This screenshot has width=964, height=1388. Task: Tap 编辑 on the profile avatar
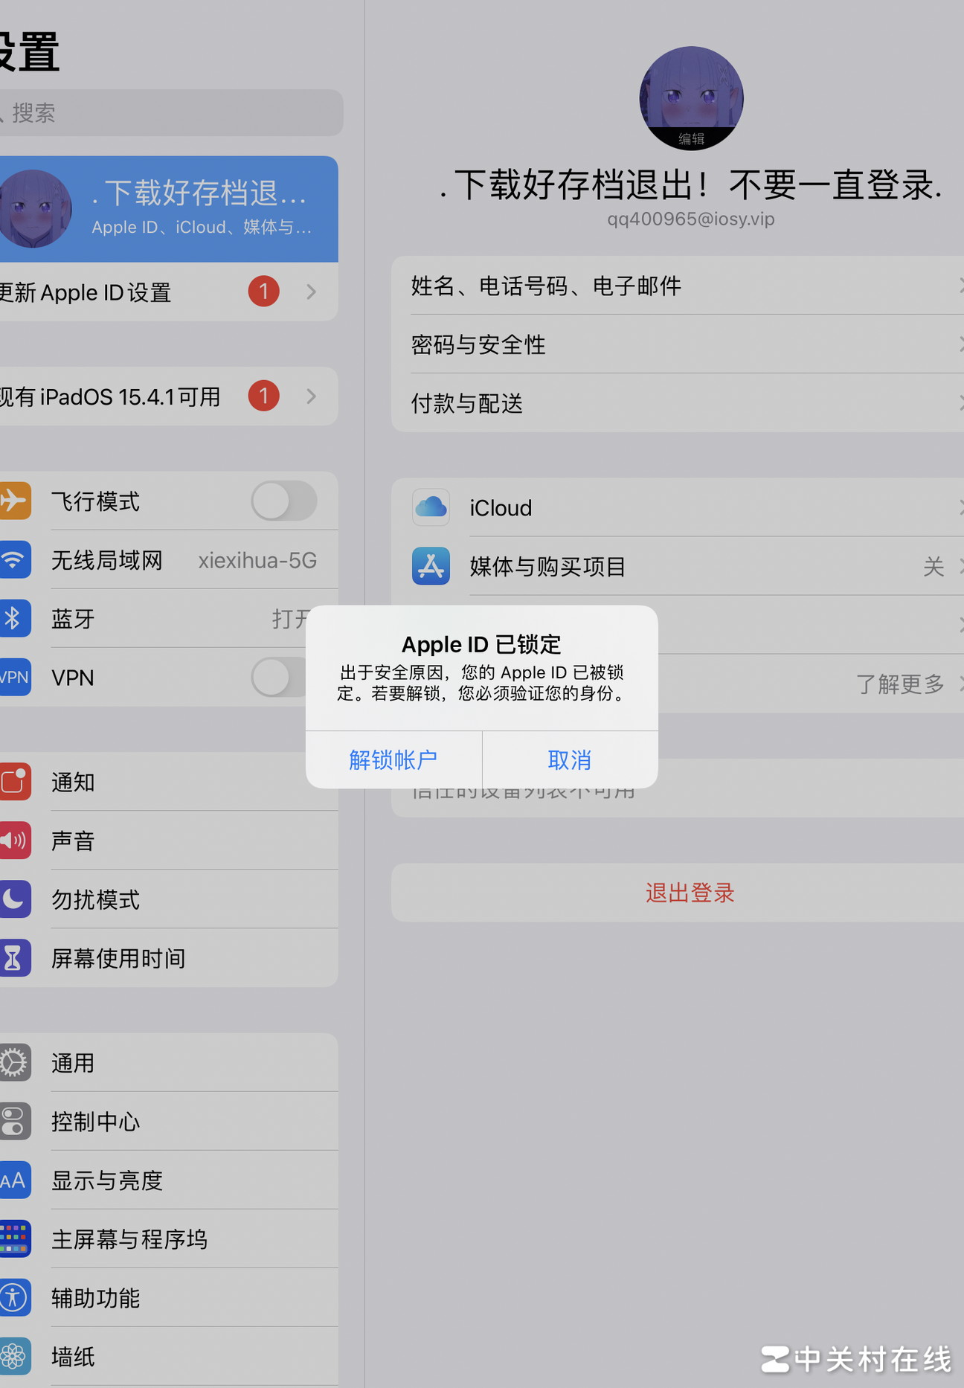pos(691,139)
